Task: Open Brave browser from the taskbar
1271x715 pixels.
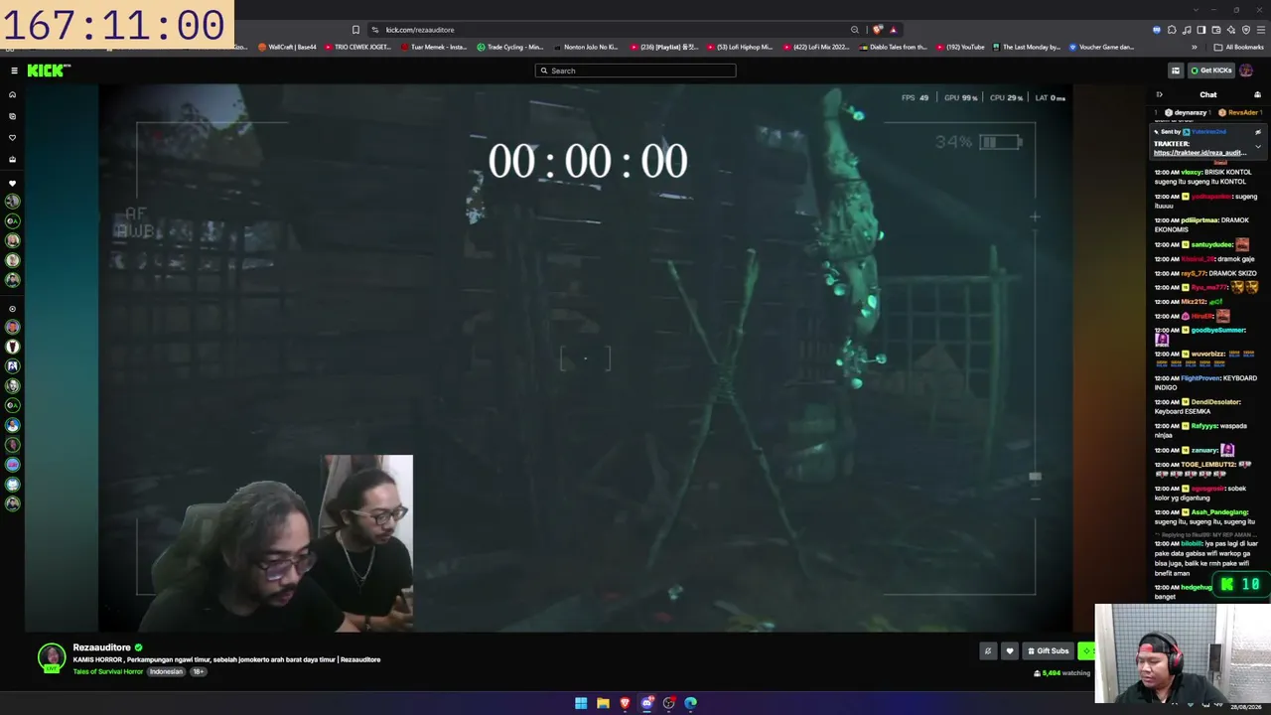Action: coord(625,703)
